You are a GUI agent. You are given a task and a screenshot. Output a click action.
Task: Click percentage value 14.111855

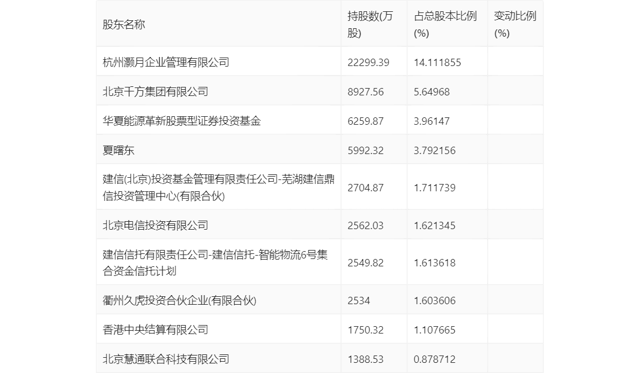coord(437,63)
